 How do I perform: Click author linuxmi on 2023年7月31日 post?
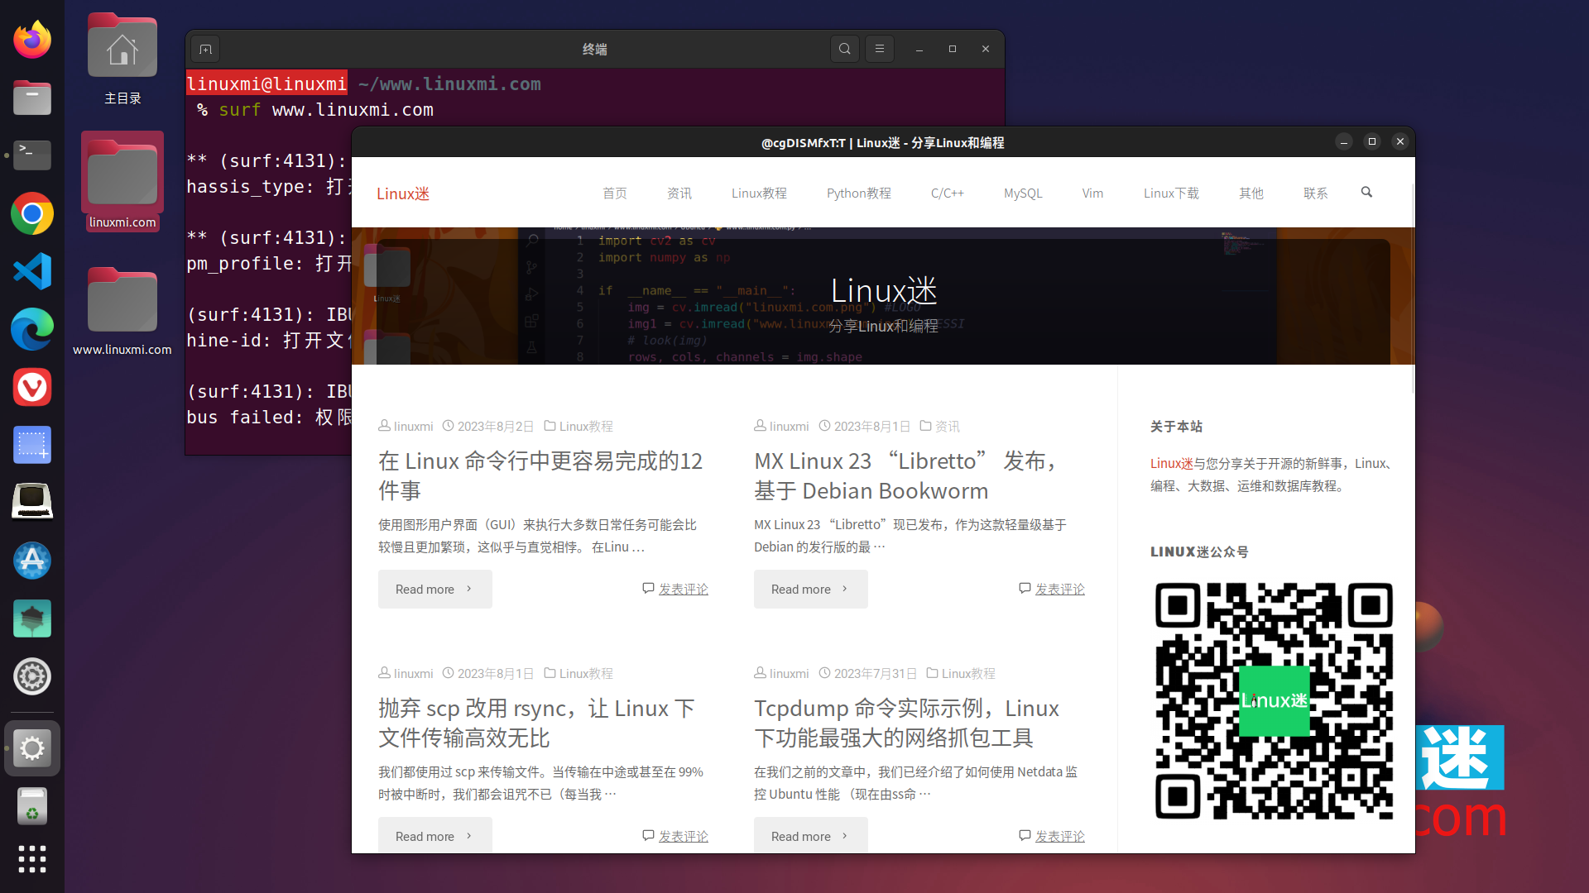tap(789, 673)
